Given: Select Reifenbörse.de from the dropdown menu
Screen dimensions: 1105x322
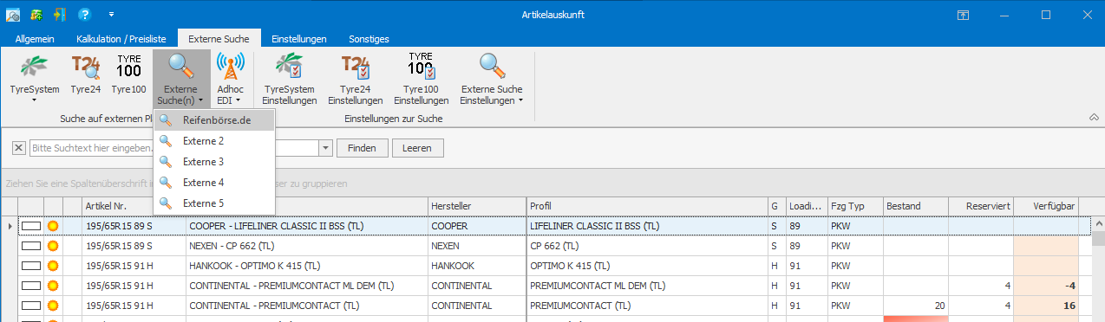Looking at the screenshot, I should 214,120.
